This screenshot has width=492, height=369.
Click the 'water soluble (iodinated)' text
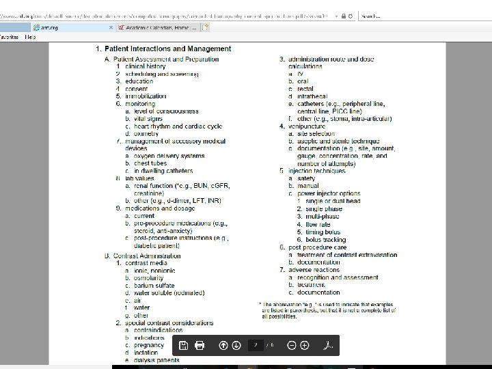coord(169,292)
